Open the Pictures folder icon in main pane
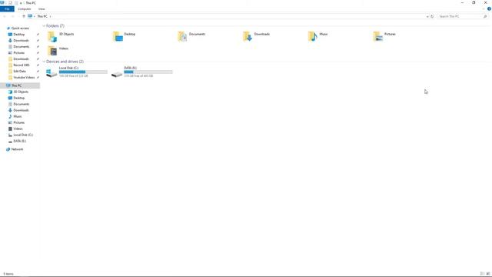Screen dimensions: 492x277 click(x=377, y=36)
